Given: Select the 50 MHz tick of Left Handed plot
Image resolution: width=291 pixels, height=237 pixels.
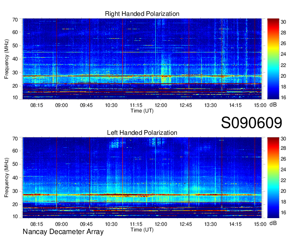Looking at the screenshot, I should pos(15,164).
